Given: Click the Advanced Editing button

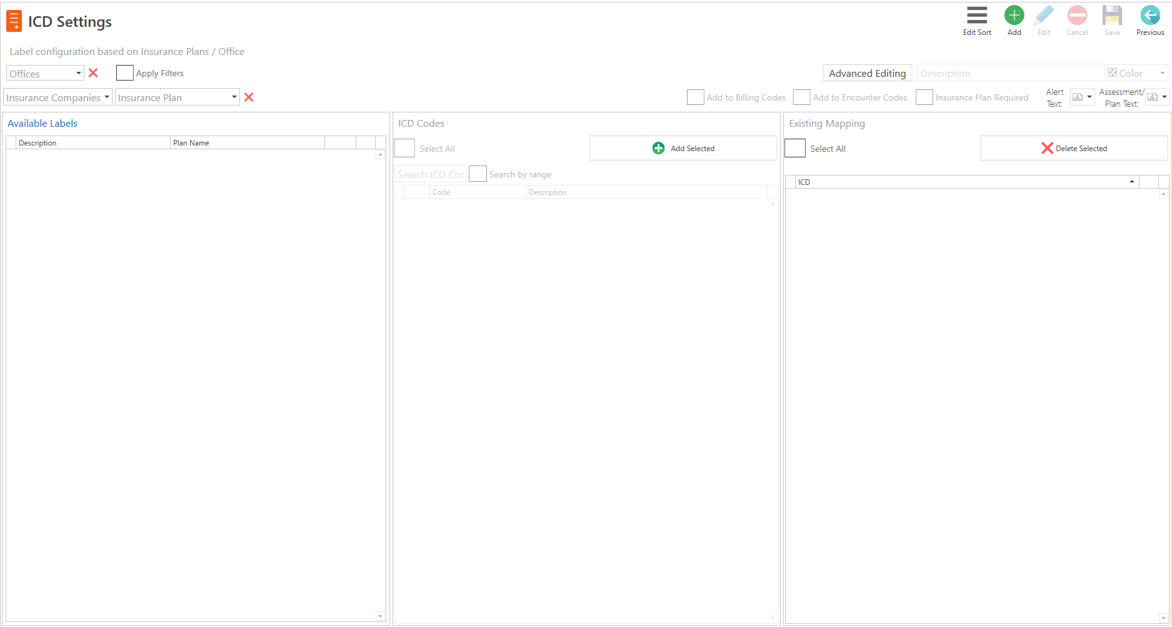Looking at the screenshot, I should coord(867,73).
